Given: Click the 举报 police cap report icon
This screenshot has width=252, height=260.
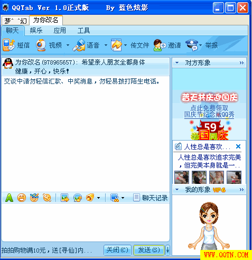Looking at the screenshot, I should 192,45.
